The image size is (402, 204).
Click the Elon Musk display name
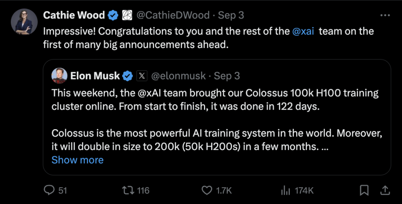[95, 76]
